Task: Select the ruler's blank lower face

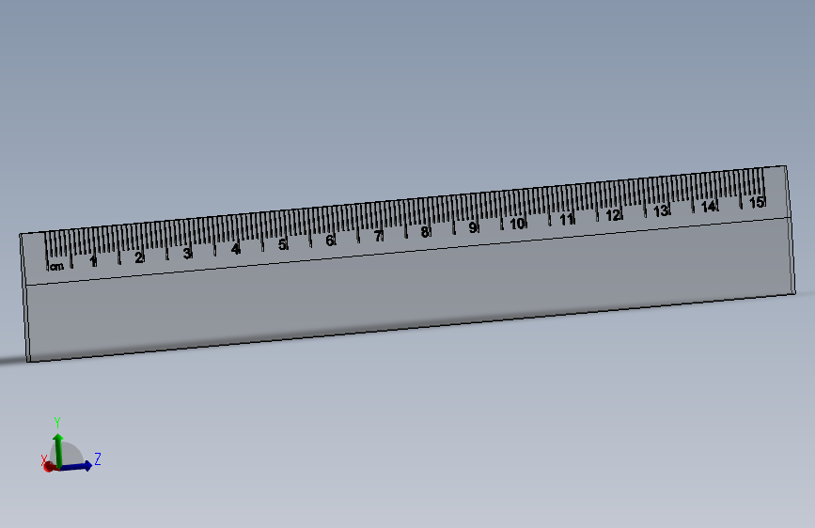Action: click(x=411, y=291)
